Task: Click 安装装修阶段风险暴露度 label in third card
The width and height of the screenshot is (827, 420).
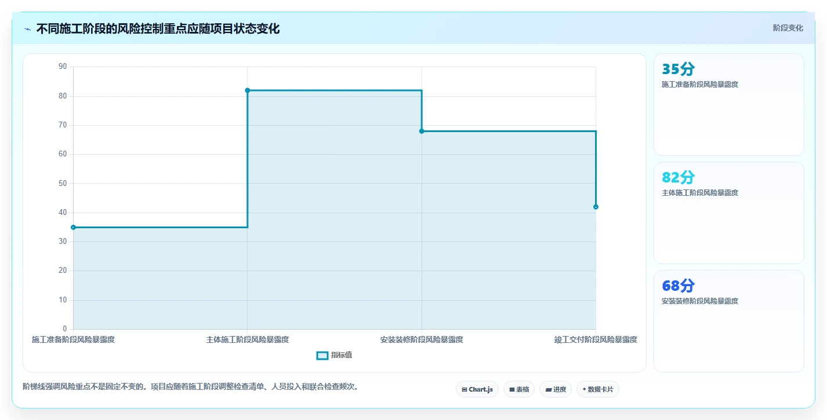Action: pos(700,301)
